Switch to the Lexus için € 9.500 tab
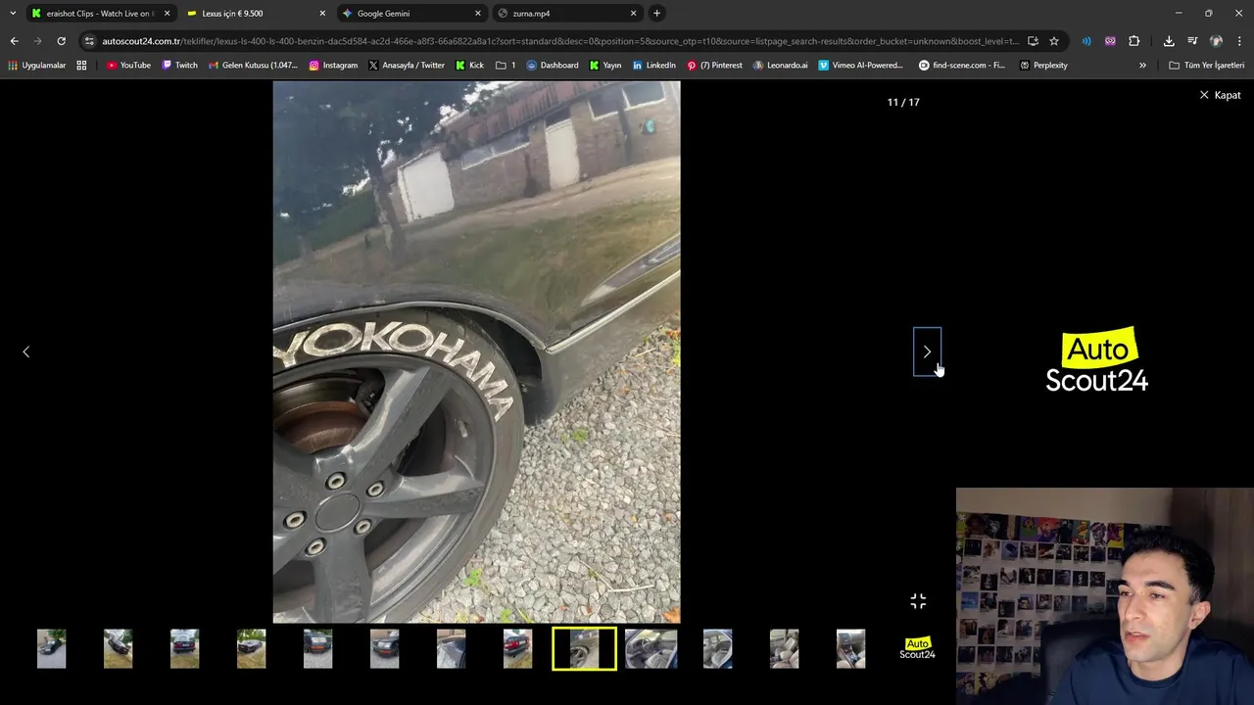This screenshot has width=1254, height=705. [x=257, y=13]
